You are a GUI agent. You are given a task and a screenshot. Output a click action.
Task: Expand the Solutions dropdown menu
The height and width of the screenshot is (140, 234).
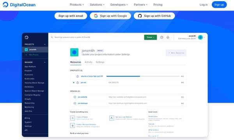pos(97,5)
